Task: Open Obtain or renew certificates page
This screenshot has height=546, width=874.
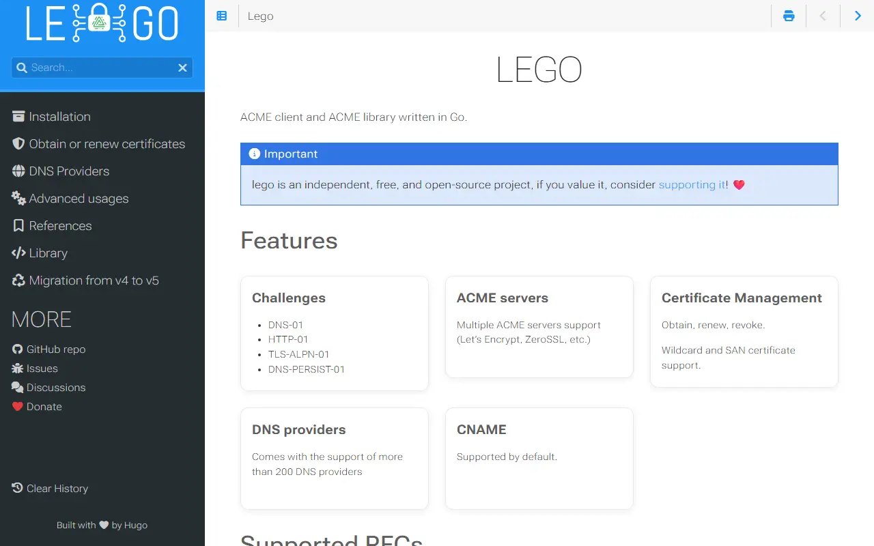Action: tap(107, 144)
